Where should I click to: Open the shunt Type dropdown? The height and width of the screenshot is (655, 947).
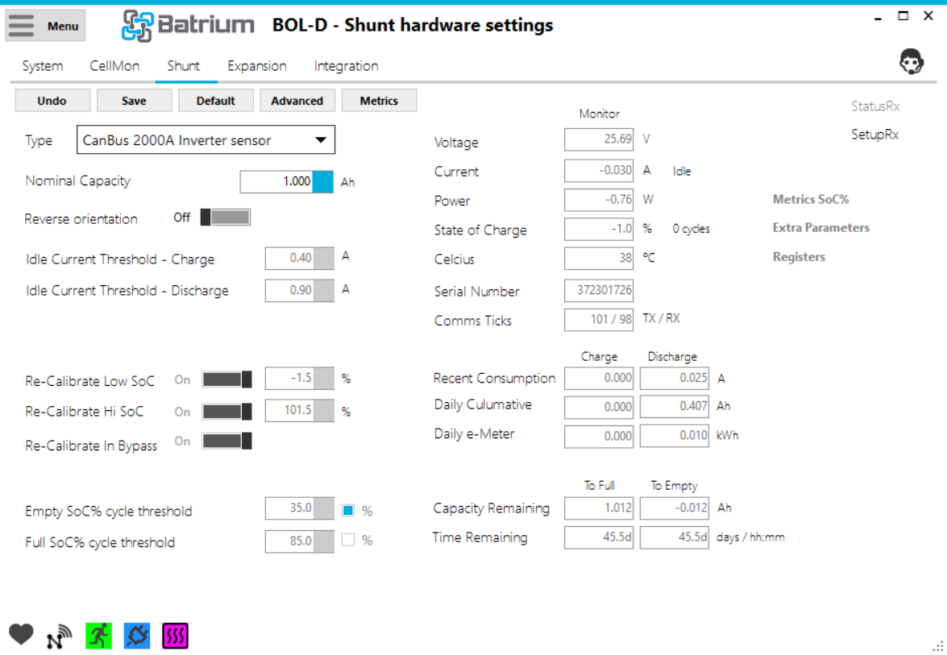coord(206,140)
